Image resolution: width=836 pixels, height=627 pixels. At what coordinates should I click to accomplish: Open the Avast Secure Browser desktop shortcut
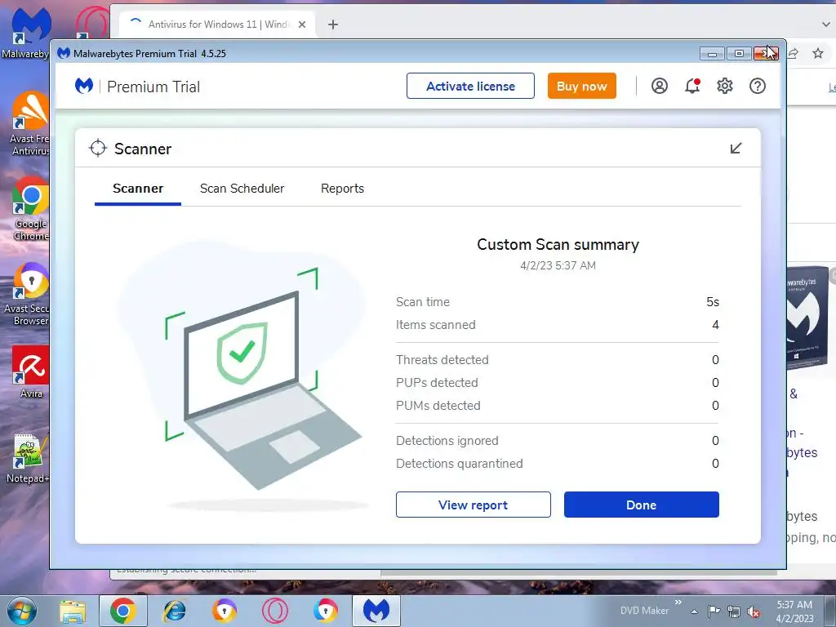[x=28, y=294]
